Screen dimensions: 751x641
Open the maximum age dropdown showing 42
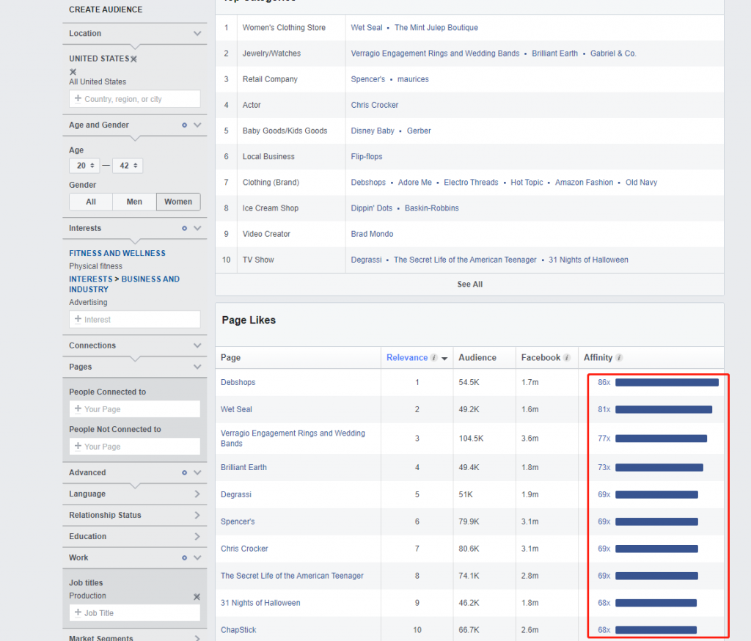(128, 165)
